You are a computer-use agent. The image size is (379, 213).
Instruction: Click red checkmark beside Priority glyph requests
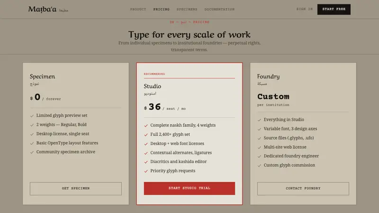coord(146,171)
